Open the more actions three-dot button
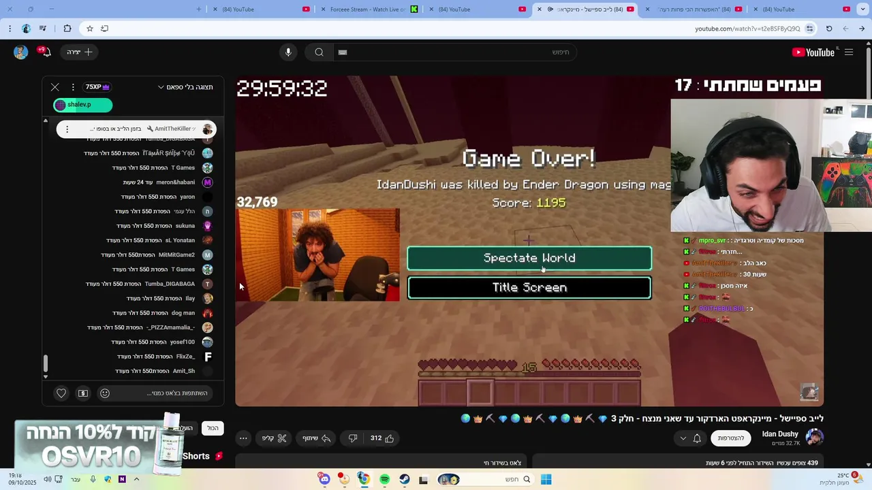Screen dimensions: 872x490 (243, 438)
